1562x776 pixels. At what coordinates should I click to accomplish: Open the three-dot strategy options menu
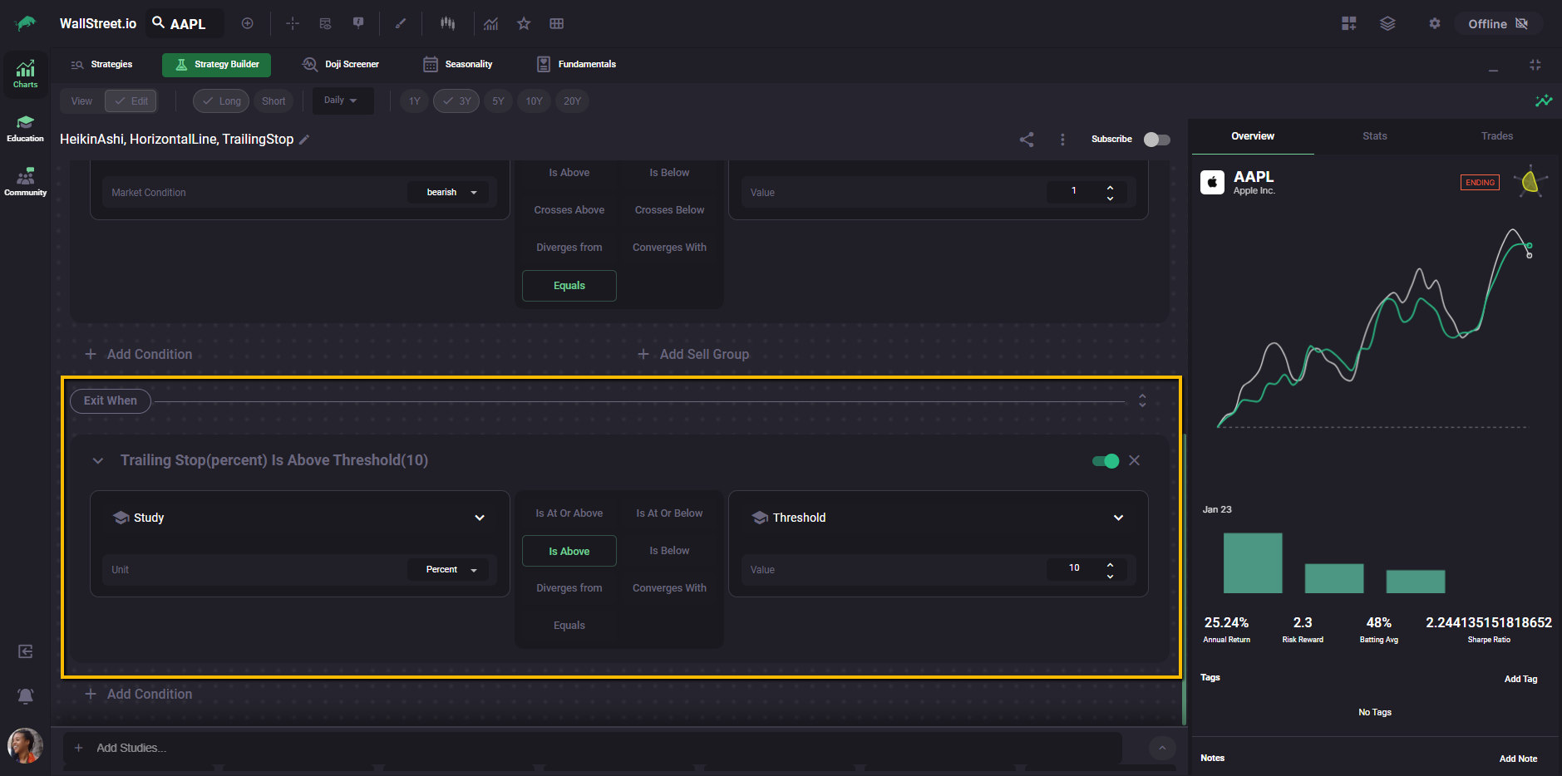(1062, 140)
